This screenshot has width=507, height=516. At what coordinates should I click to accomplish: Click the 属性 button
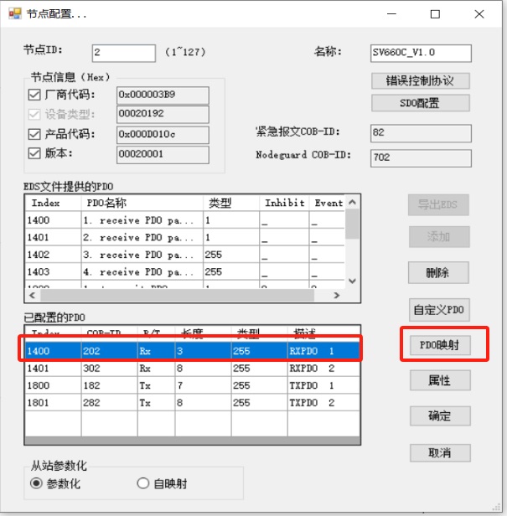tap(439, 380)
